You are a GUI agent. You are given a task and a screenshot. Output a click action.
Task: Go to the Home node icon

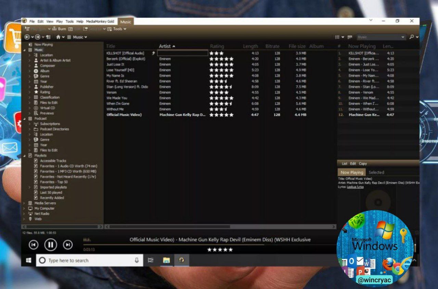(58, 37)
